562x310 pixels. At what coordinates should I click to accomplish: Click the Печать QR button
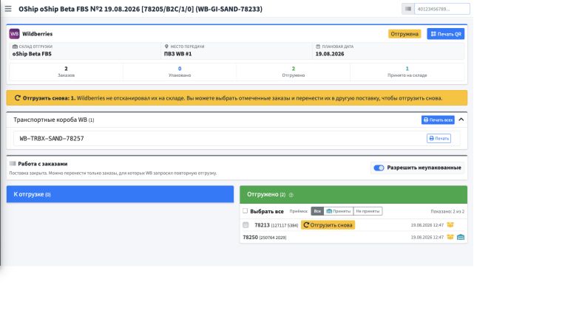tap(445, 34)
